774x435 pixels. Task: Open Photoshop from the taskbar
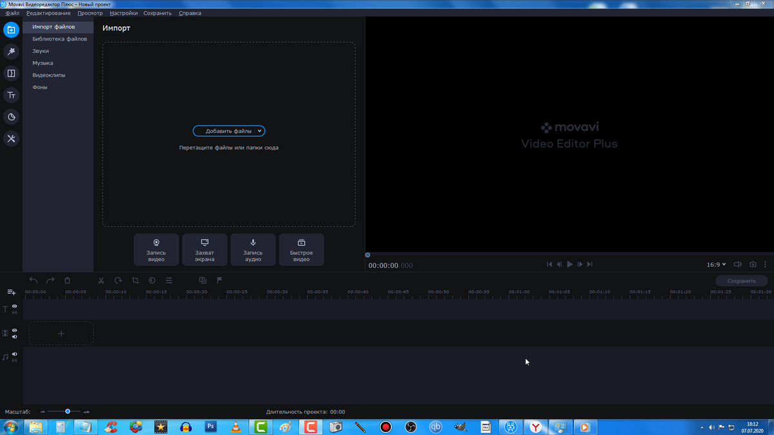[x=210, y=427]
